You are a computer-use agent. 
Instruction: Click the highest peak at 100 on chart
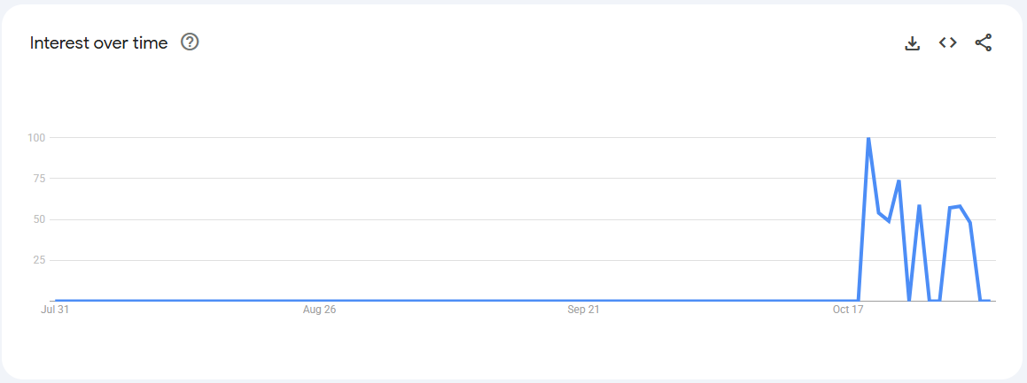click(868, 138)
